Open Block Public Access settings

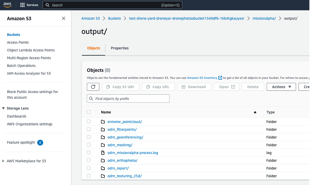click(32, 95)
